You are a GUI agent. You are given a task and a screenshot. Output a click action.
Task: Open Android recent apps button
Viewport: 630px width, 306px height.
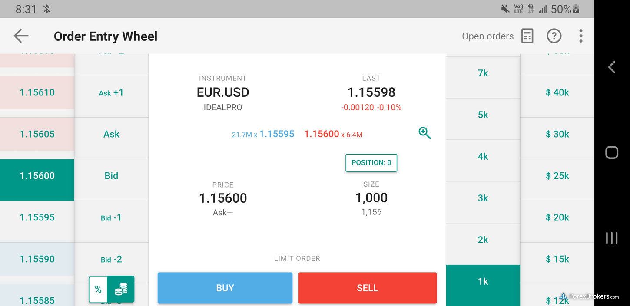611,238
